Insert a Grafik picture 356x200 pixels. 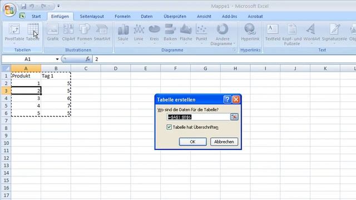[x=53, y=32]
